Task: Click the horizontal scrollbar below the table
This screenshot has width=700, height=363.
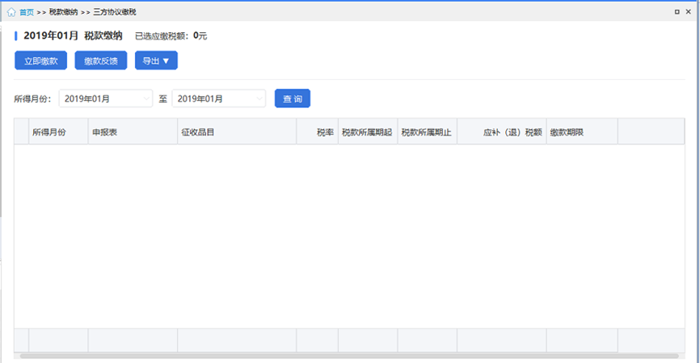Action: coord(348,356)
